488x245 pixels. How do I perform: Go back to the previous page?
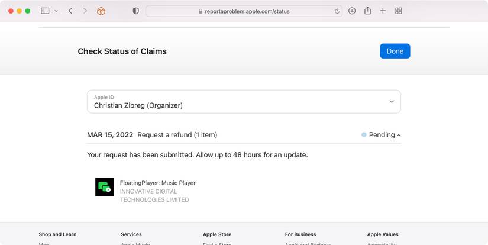pyautogui.click(x=70, y=11)
